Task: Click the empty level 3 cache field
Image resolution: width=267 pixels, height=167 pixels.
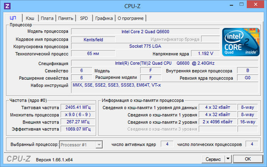Action: [x=218, y=129]
